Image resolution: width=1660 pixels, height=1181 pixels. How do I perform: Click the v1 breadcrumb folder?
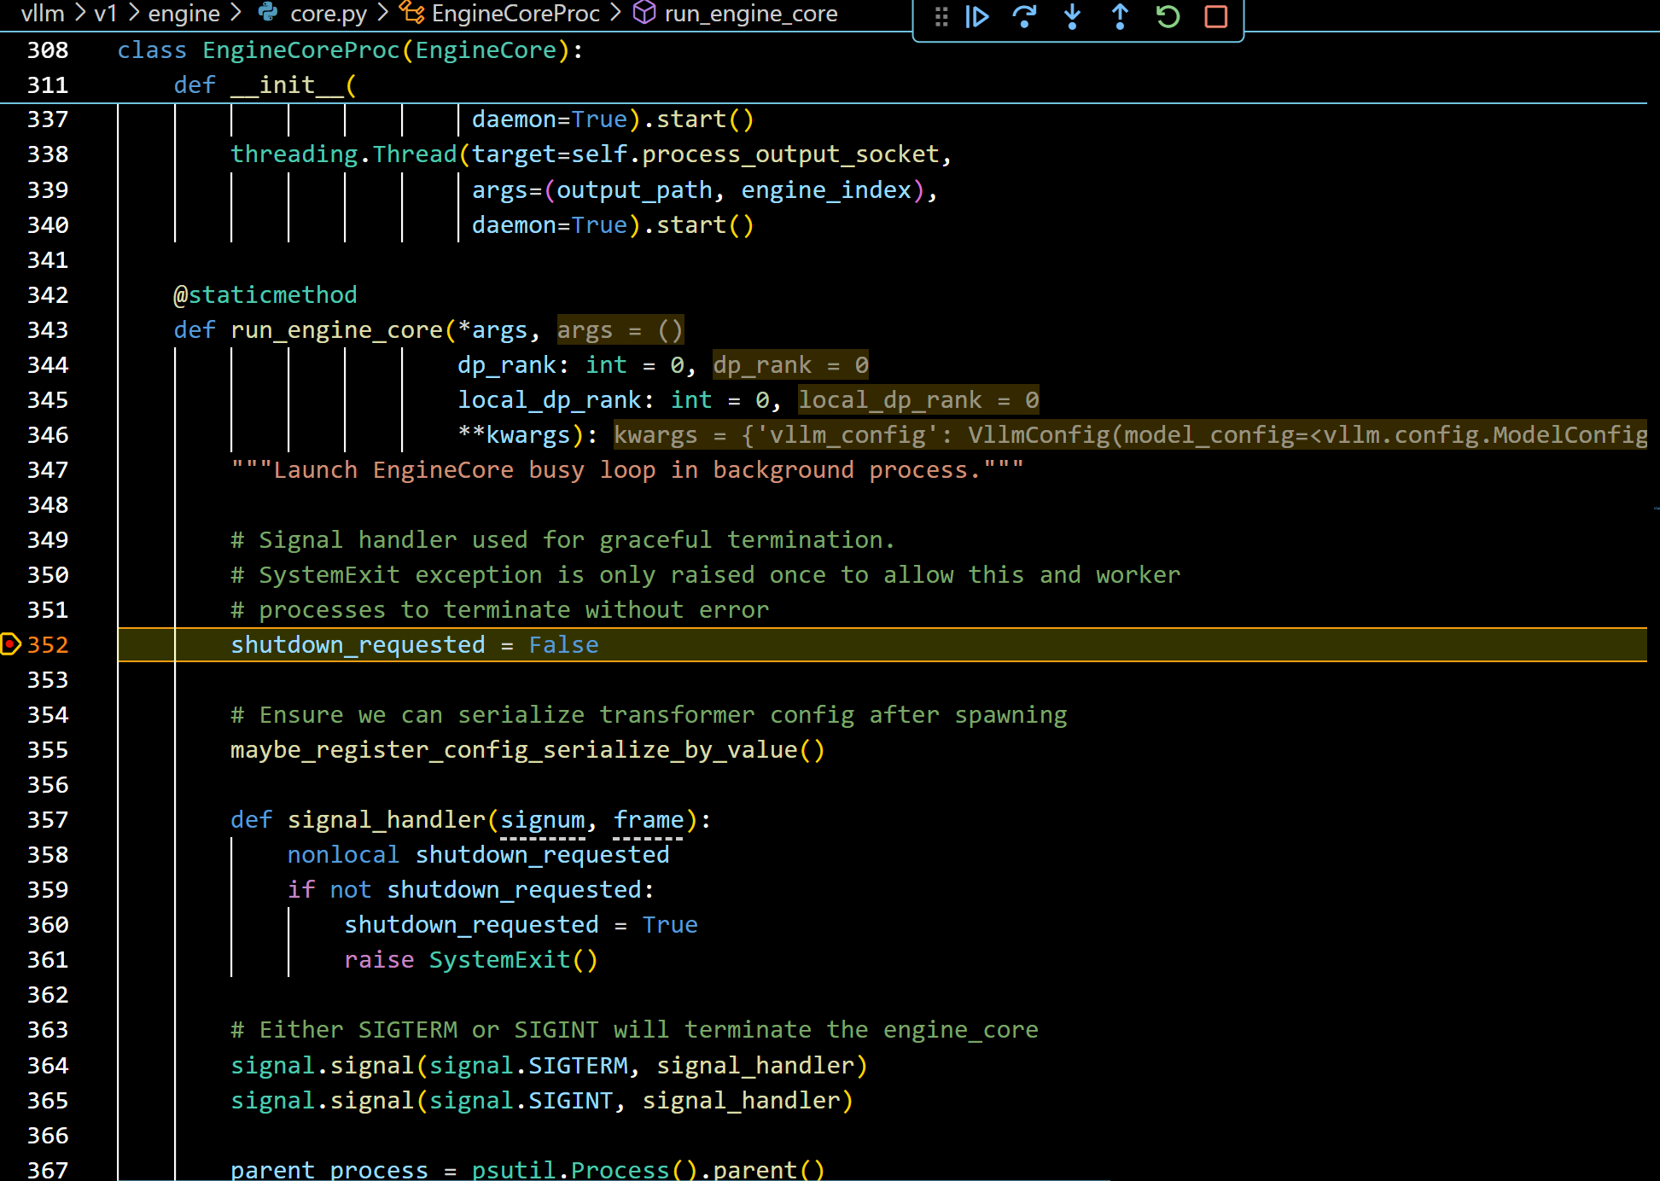tap(105, 13)
